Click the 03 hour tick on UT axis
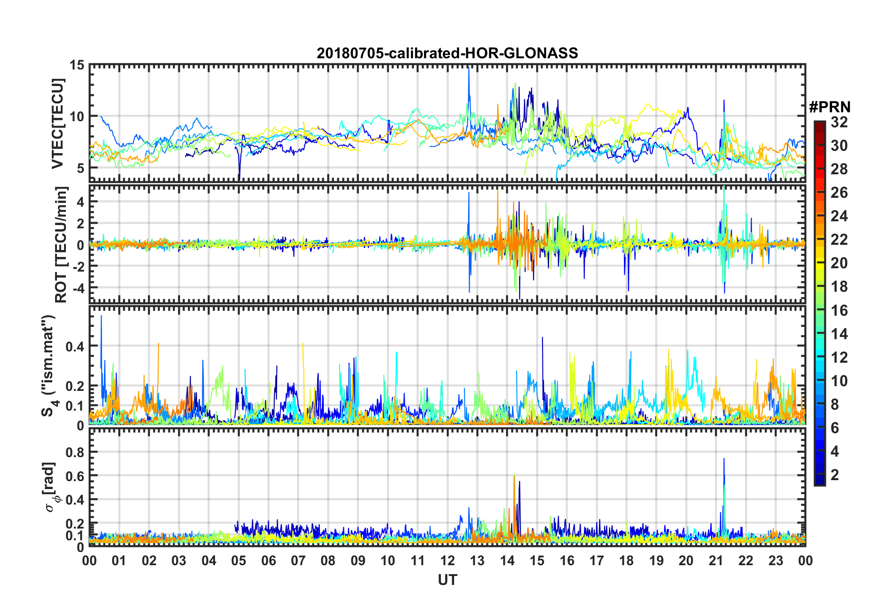Image resolution: width=895 pixels, height=607 pixels. [179, 560]
